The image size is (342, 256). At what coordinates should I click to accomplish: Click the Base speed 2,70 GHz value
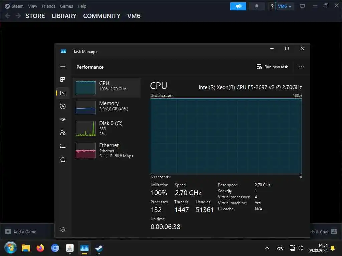click(263, 185)
